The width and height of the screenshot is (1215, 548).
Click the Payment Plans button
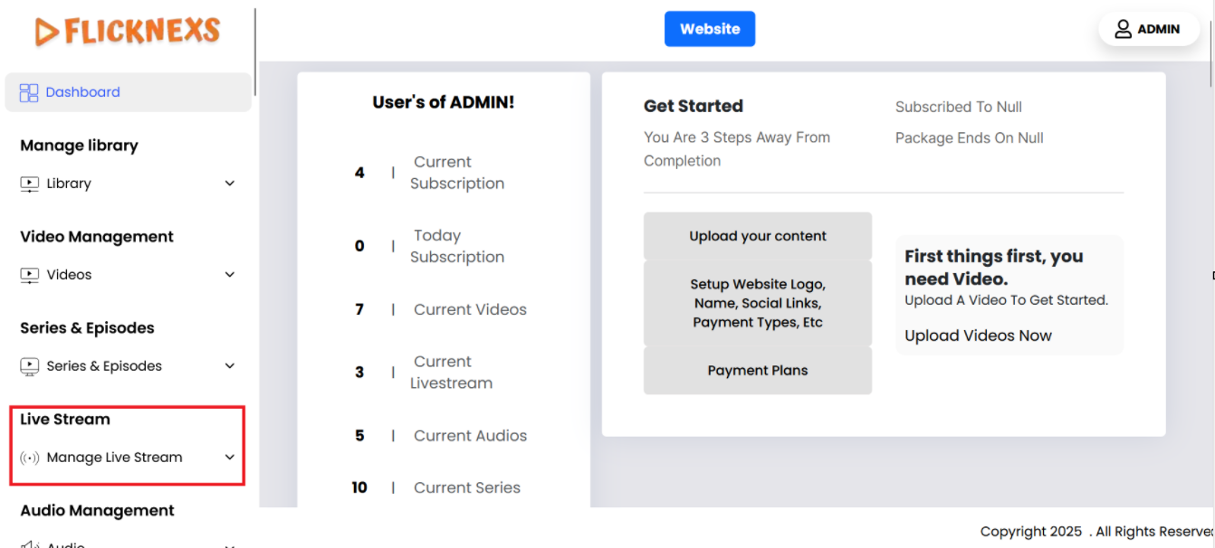coord(757,371)
